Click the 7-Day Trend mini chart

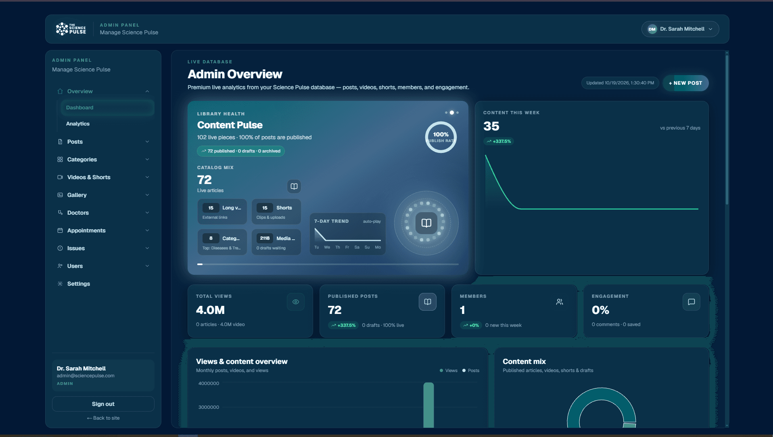(x=347, y=234)
